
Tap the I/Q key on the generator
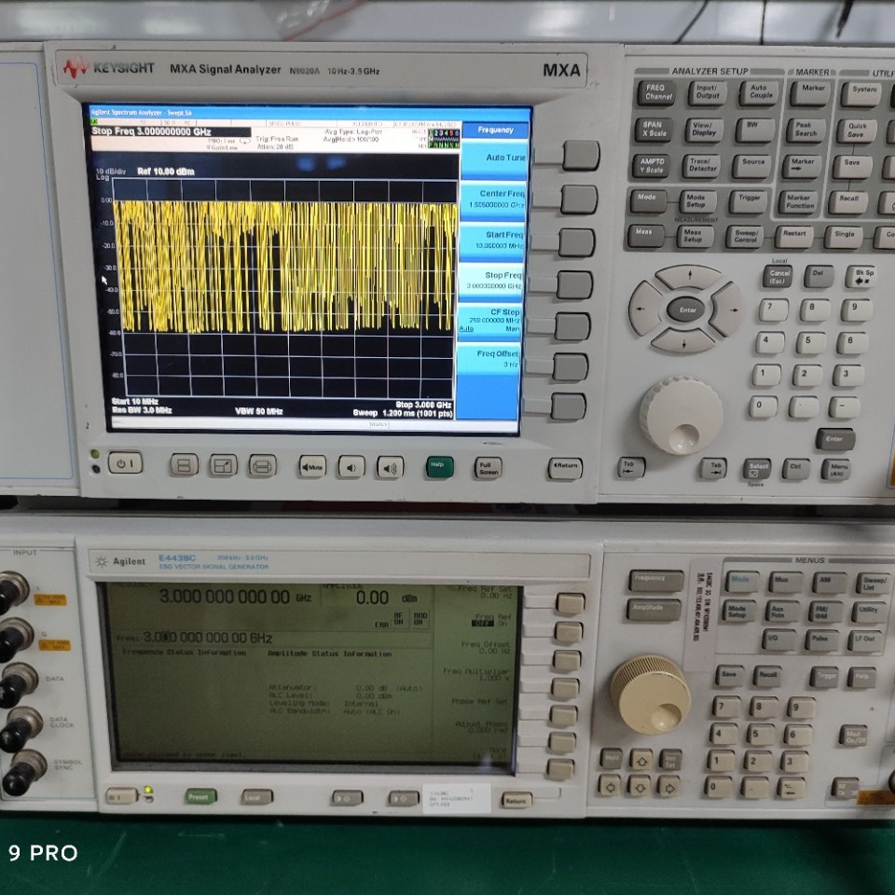point(778,640)
